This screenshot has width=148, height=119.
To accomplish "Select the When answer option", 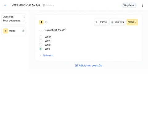I will pos(41,37).
